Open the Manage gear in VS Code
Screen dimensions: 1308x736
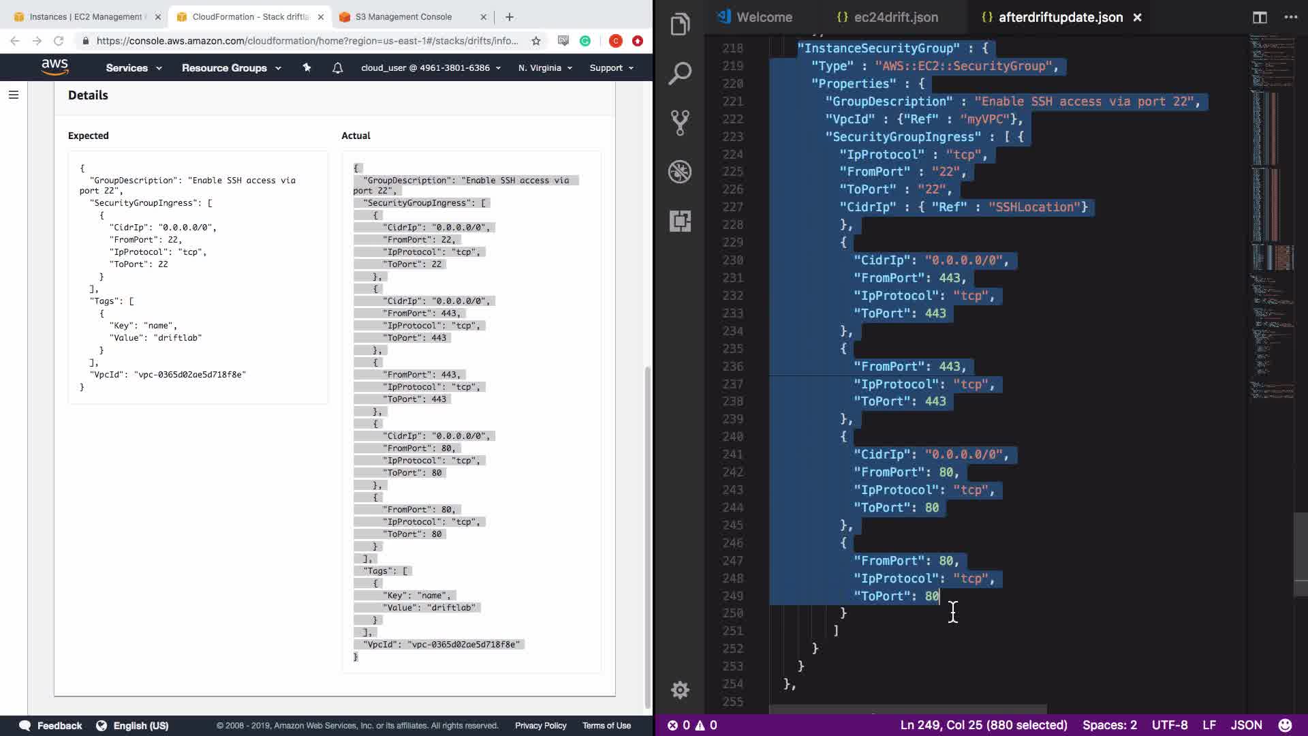(x=680, y=690)
